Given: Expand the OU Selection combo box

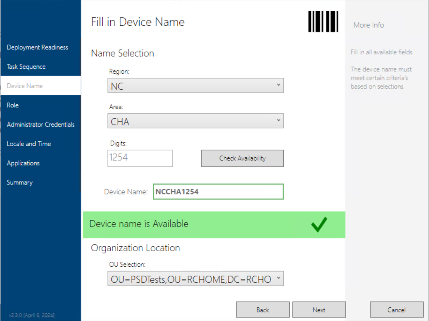Looking at the screenshot, I should [x=195, y=279].
